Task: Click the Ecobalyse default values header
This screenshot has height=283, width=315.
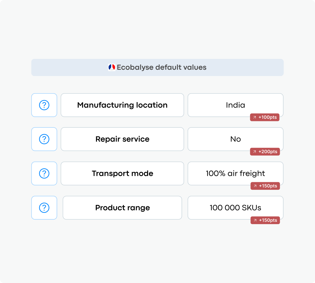Action: coord(158,67)
